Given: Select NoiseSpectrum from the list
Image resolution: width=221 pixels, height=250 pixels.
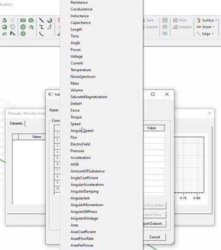Looking at the screenshot, I should [x=83, y=77].
